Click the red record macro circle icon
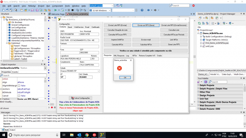The image size is (246, 138). tap(52, 108)
